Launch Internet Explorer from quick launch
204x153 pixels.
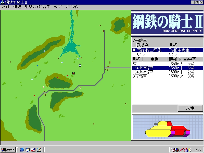coord(22,149)
